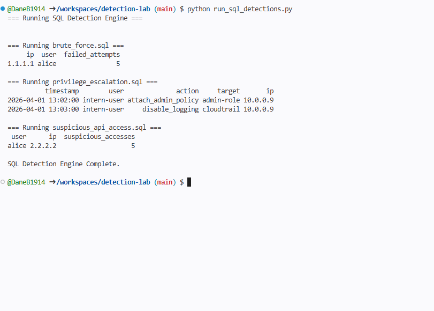Click '10.0.0.9' in the disable_logging row
434x311 pixels.
258,109
